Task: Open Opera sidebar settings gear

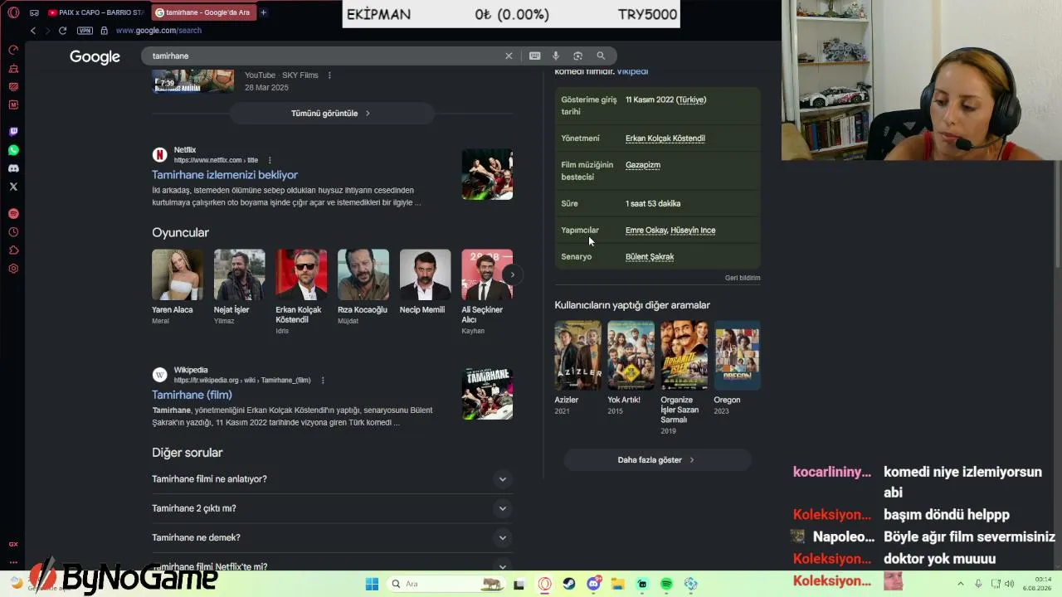Action: (x=13, y=269)
